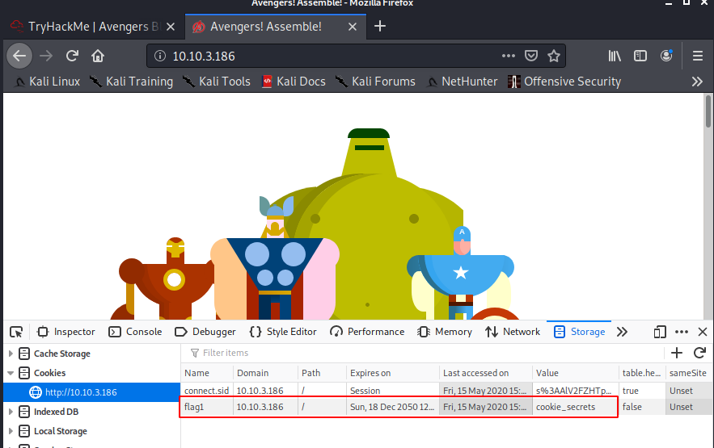Expand the Cache Storage tree node
The image size is (714, 448).
[11, 354]
